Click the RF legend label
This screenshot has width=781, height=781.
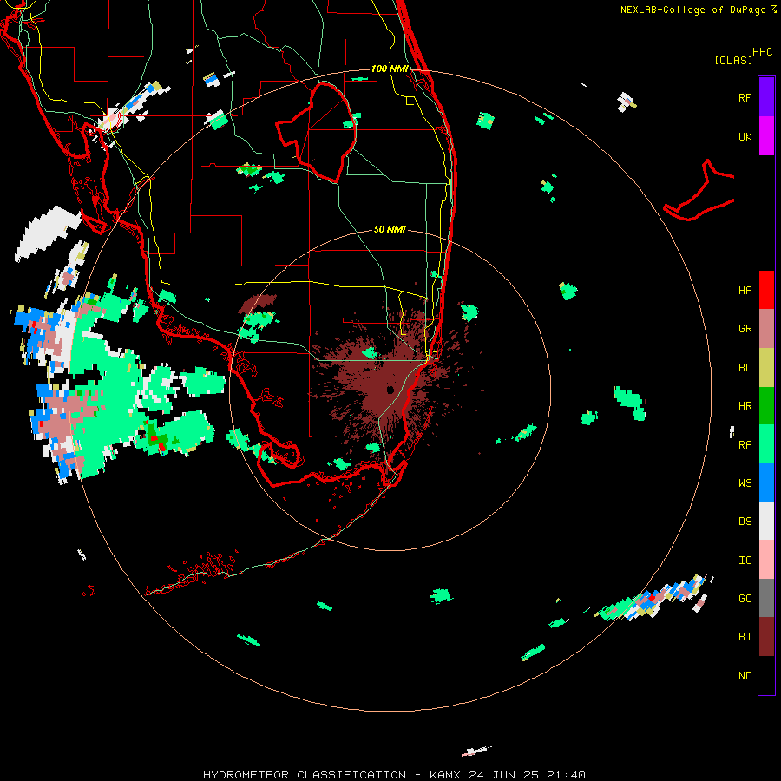[x=745, y=97]
